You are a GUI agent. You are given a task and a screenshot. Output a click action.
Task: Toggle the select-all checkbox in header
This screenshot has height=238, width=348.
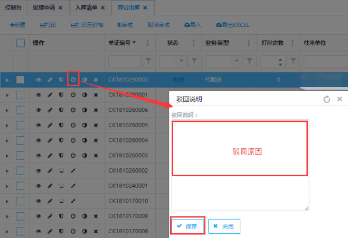click(x=21, y=43)
